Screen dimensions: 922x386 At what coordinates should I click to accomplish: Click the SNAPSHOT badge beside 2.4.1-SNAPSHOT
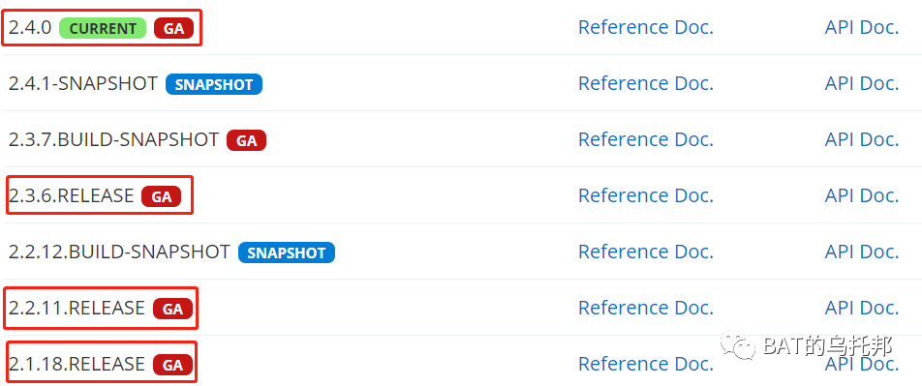click(214, 84)
